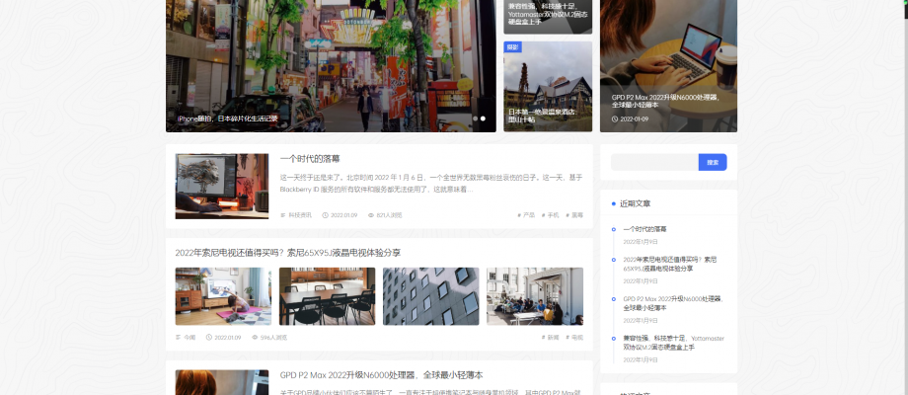Select the # 产品 tag
The image size is (908, 395).
coord(526,215)
